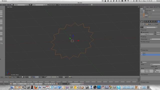Open the Window menu in macOS bar
This screenshot has width=160, height=90.
4,1
